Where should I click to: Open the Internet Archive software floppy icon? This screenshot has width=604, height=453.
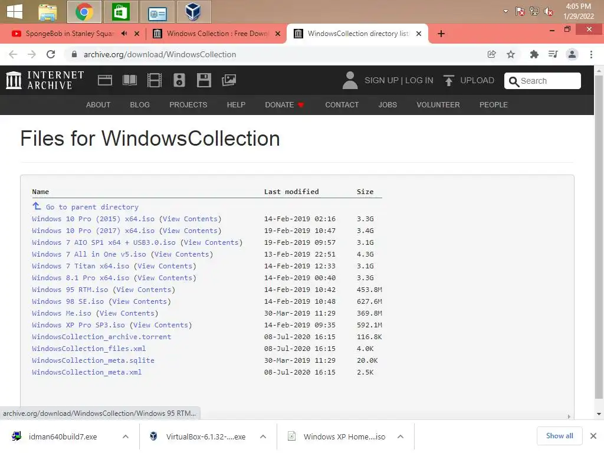click(x=203, y=80)
